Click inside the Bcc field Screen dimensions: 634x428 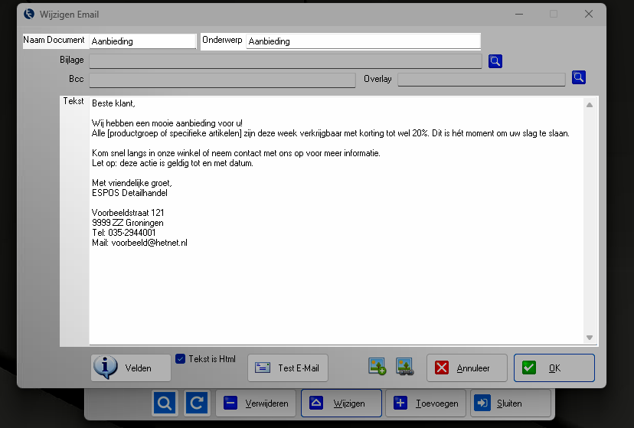[x=222, y=80]
